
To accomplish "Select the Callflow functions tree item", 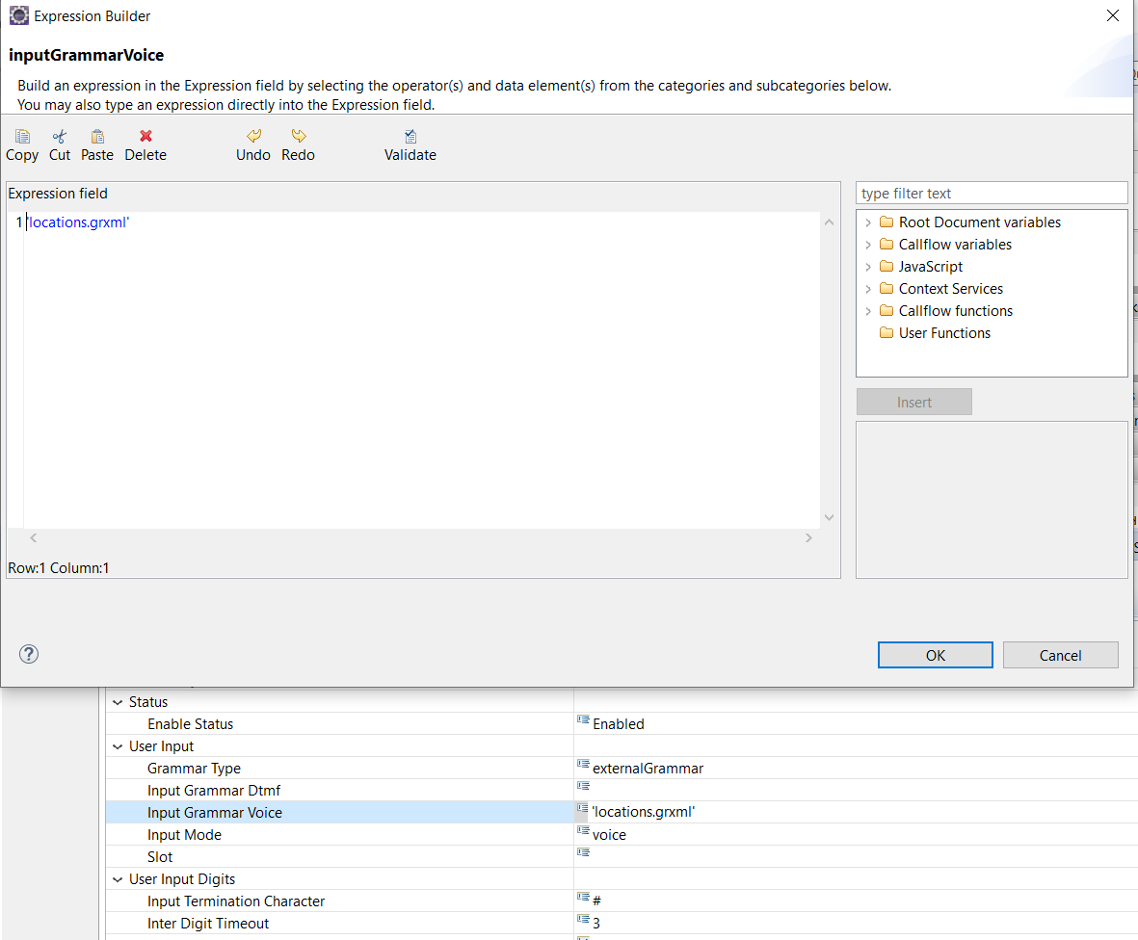I will click(955, 311).
